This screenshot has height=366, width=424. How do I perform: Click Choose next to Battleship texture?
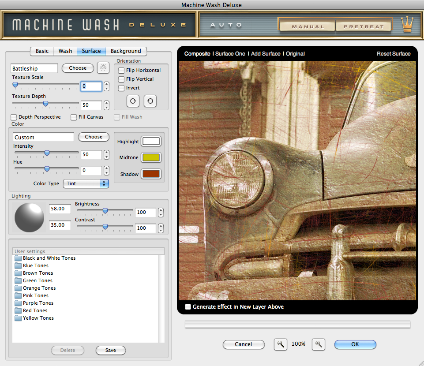pos(78,68)
